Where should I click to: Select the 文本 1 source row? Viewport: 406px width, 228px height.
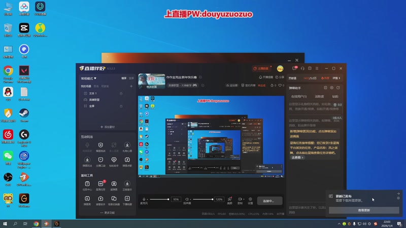click(107, 93)
